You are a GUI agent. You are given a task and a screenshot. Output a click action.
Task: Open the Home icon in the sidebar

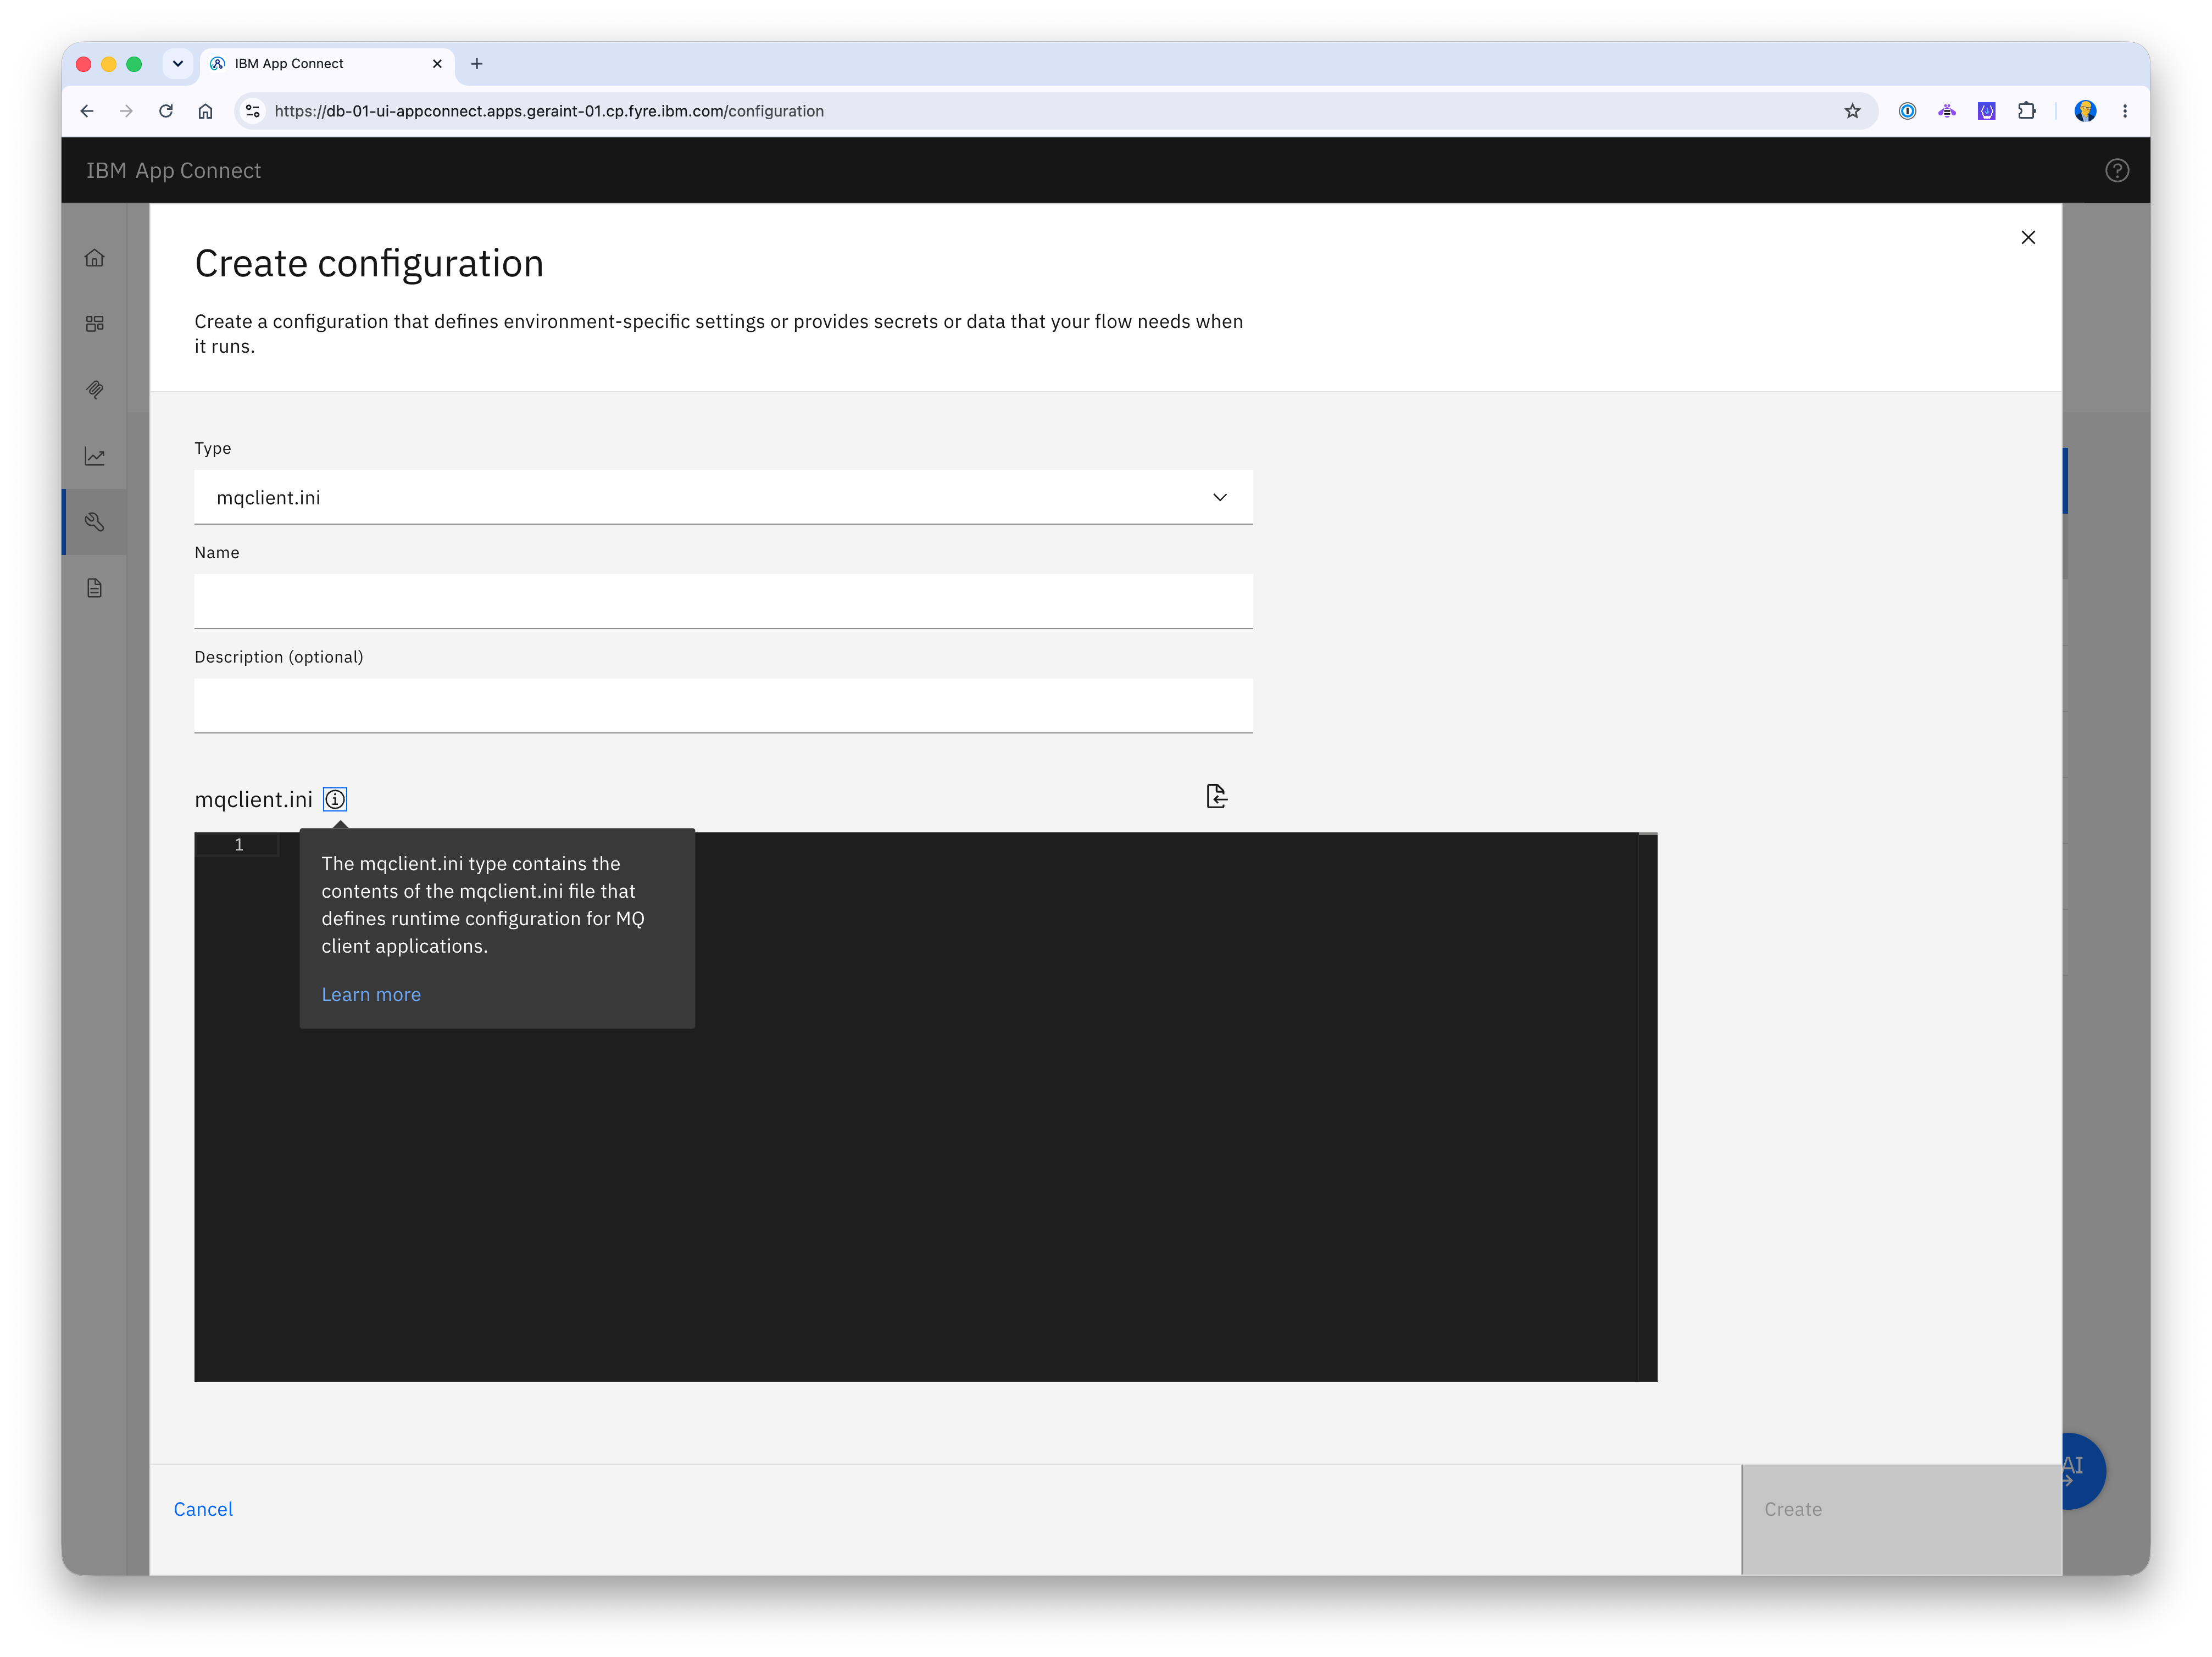95,258
